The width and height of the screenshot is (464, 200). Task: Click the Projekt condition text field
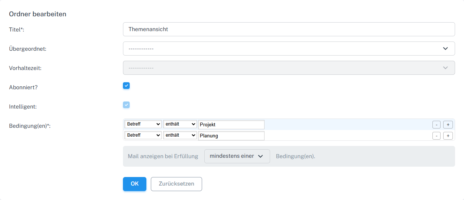(231, 125)
